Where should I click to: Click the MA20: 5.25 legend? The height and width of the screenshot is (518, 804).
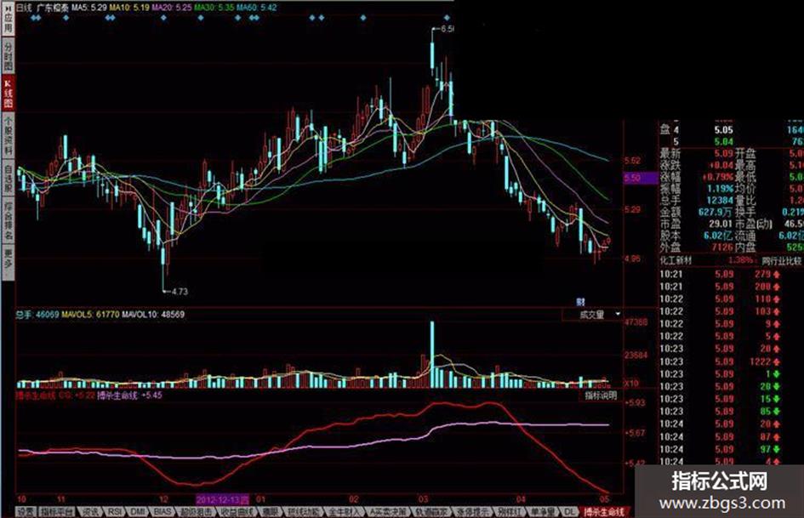[x=172, y=7]
